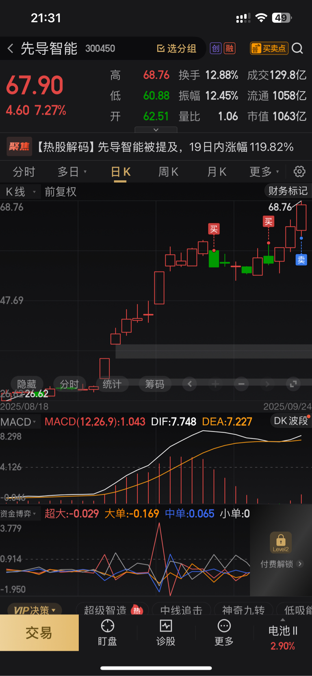Screen dimensions: 312x676
Task: Tap 市值 1063亿 value
Action: click(x=277, y=116)
